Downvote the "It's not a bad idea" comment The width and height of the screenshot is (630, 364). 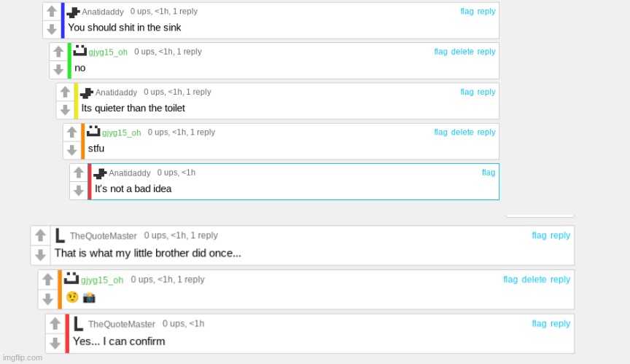pos(78,190)
